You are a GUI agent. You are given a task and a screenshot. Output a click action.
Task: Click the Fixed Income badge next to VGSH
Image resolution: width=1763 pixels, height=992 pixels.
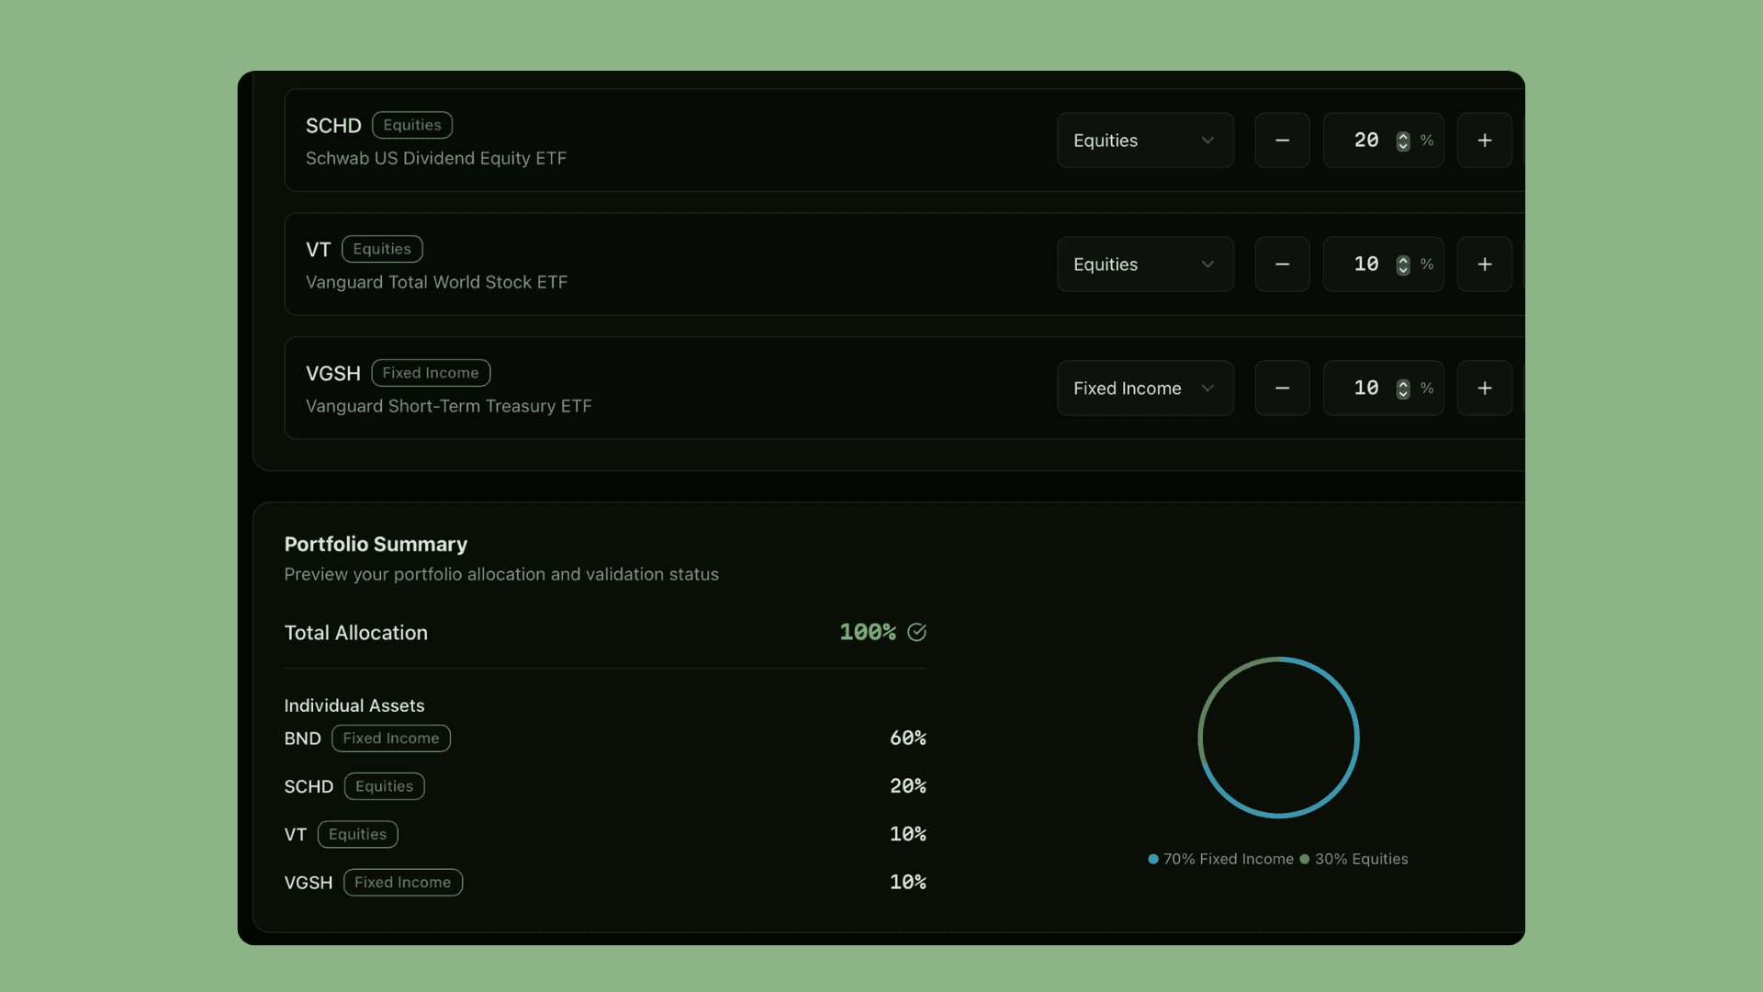[430, 372]
